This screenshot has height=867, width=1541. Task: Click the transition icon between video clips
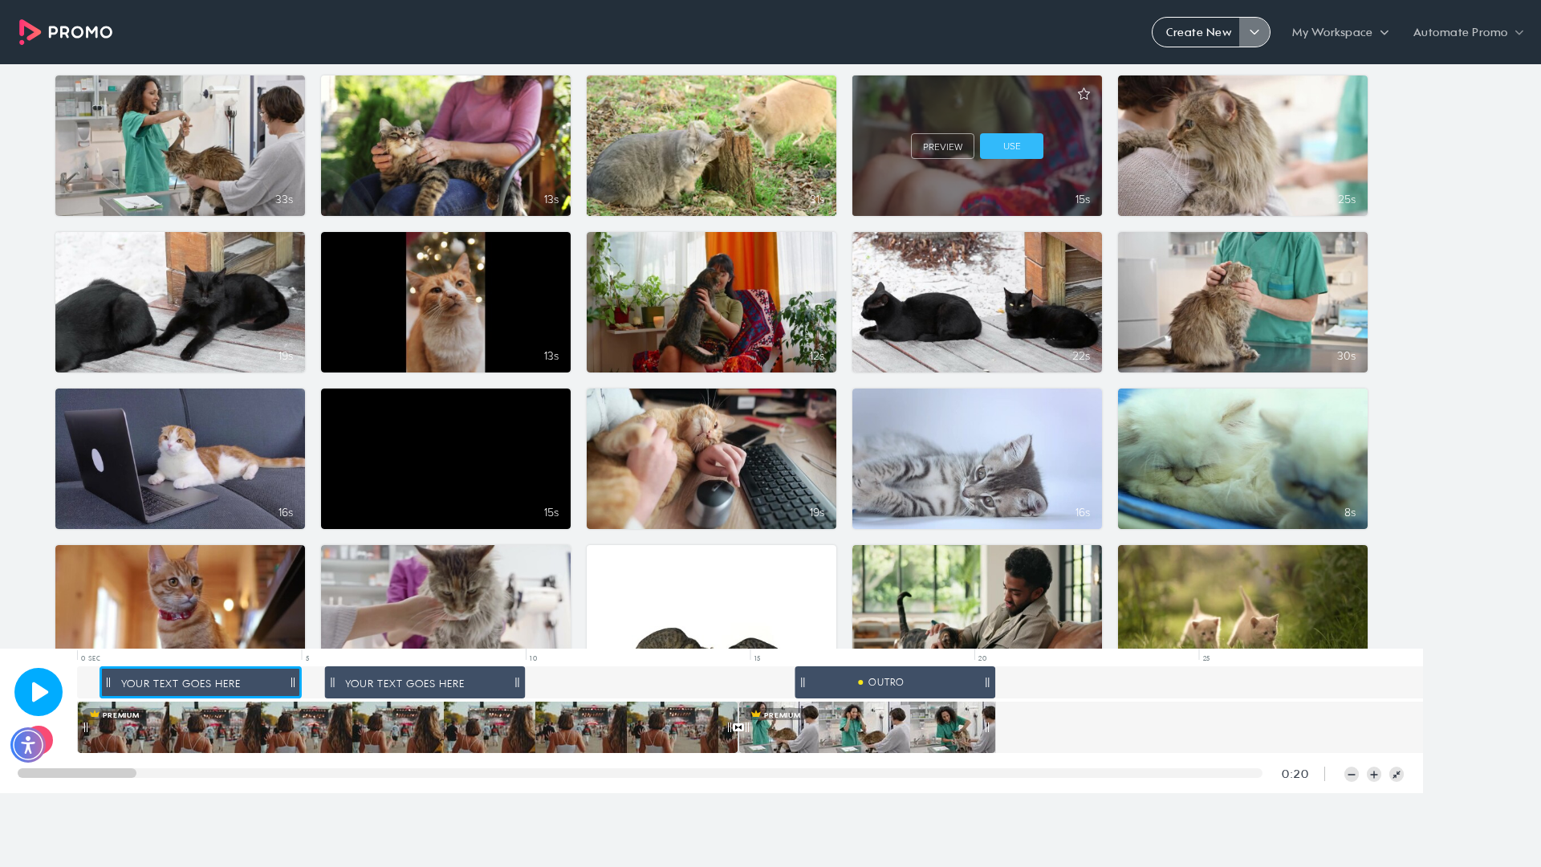point(738,727)
